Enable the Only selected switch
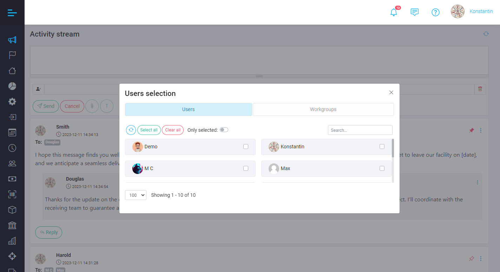The image size is (500, 272). [224, 130]
